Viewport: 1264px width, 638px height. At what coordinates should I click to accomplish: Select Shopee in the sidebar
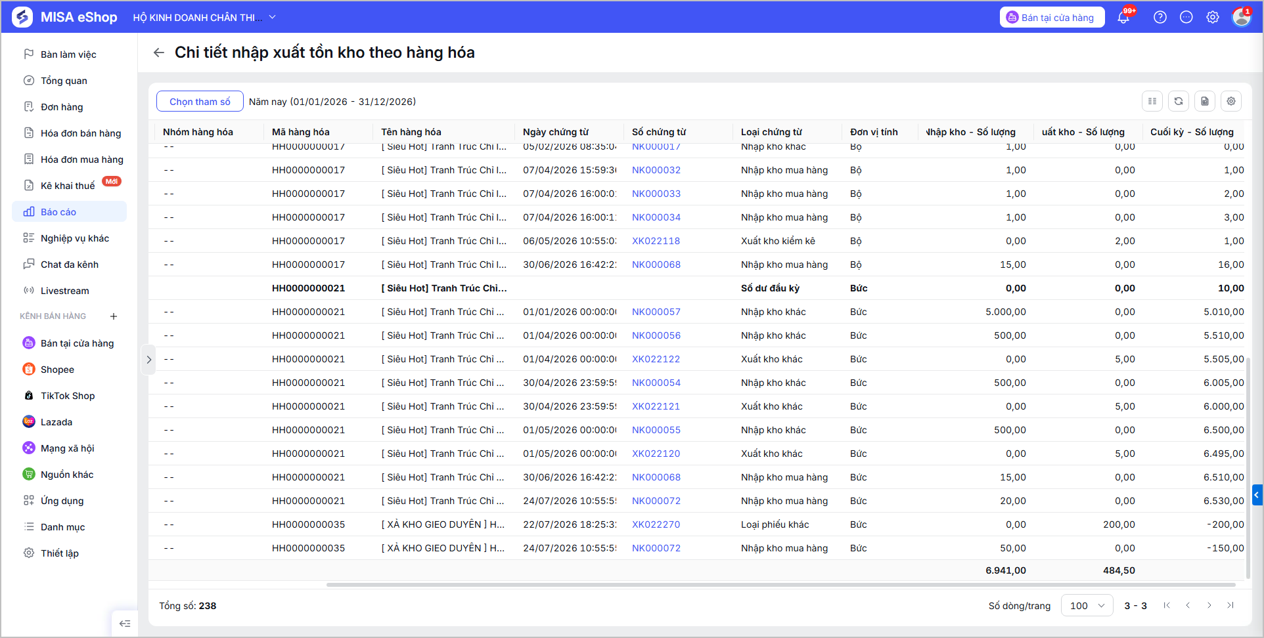pos(57,370)
